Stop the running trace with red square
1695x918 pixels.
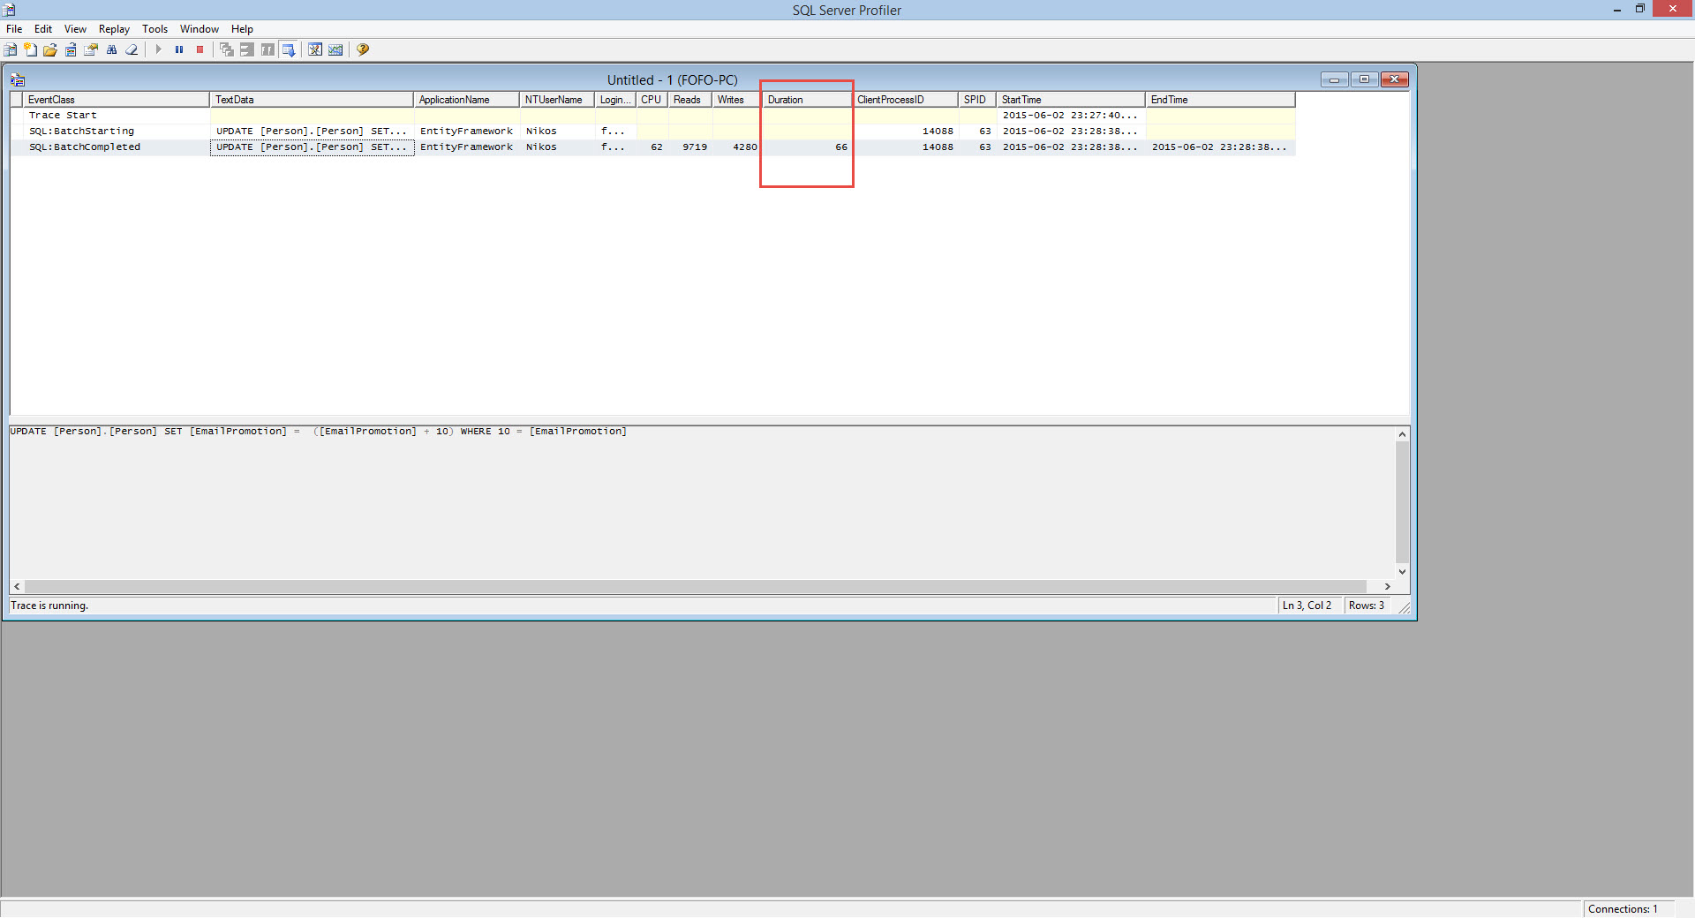pyautogui.click(x=200, y=49)
